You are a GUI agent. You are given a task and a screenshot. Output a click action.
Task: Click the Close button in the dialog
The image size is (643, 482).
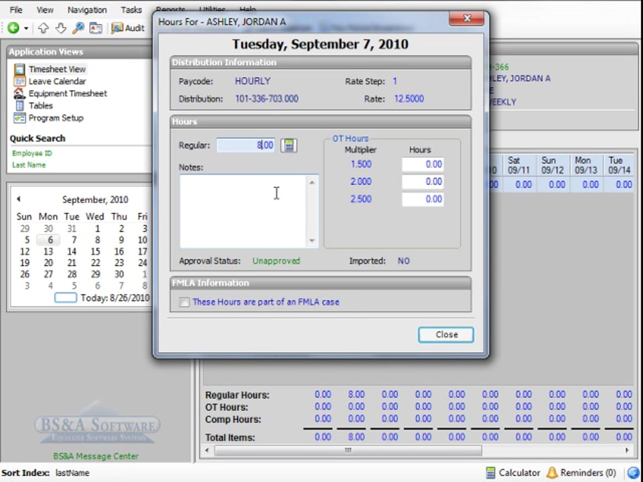[446, 335]
